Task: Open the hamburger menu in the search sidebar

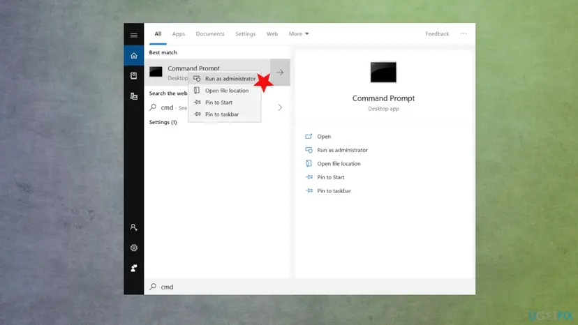Action: point(134,35)
